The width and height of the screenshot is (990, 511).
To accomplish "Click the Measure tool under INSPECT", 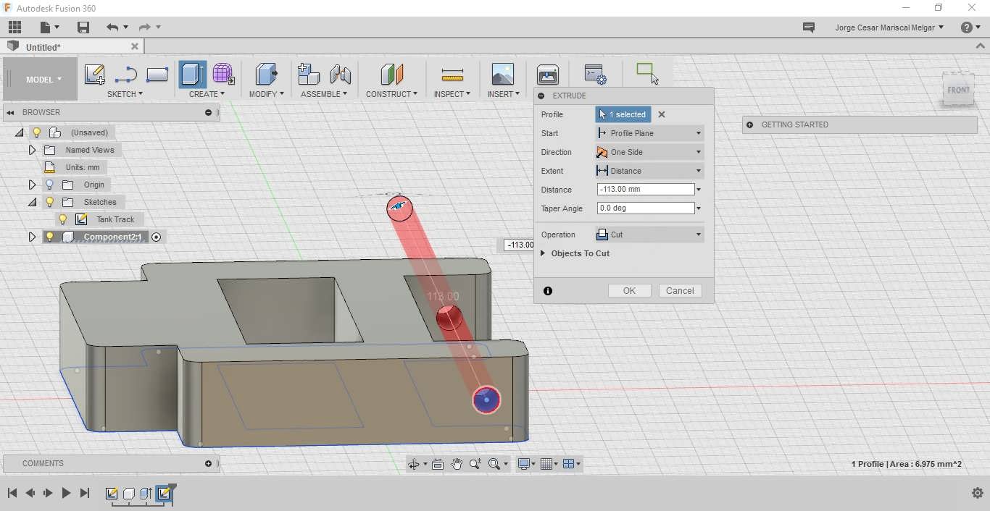I will coord(452,75).
